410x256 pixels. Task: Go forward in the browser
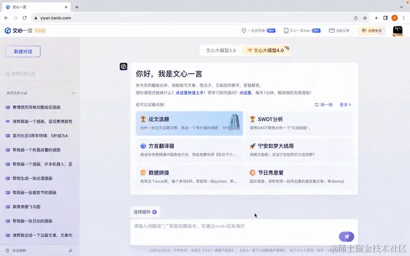click(x=16, y=18)
